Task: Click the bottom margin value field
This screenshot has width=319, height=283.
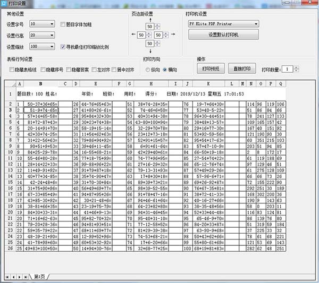Action: click(150, 44)
